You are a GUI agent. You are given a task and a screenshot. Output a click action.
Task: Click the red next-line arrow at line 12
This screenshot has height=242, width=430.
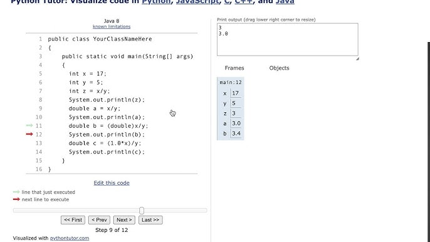click(29, 134)
